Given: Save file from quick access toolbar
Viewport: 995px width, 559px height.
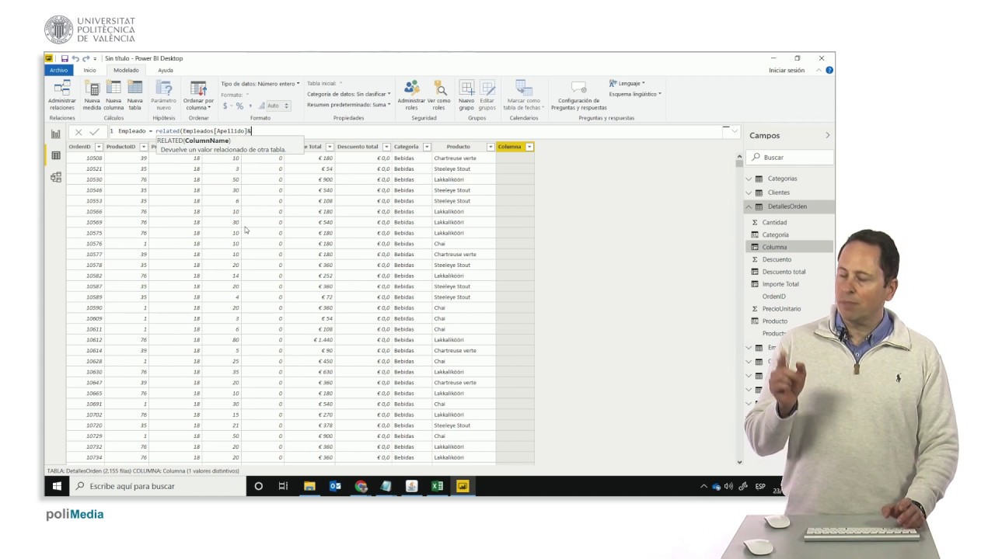Looking at the screenshot, I should tap(65, 58).
